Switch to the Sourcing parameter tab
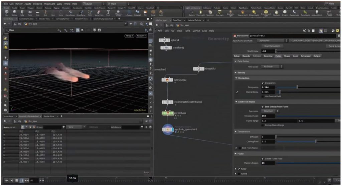This screenshot has width=342, height=186. (268, 56)
